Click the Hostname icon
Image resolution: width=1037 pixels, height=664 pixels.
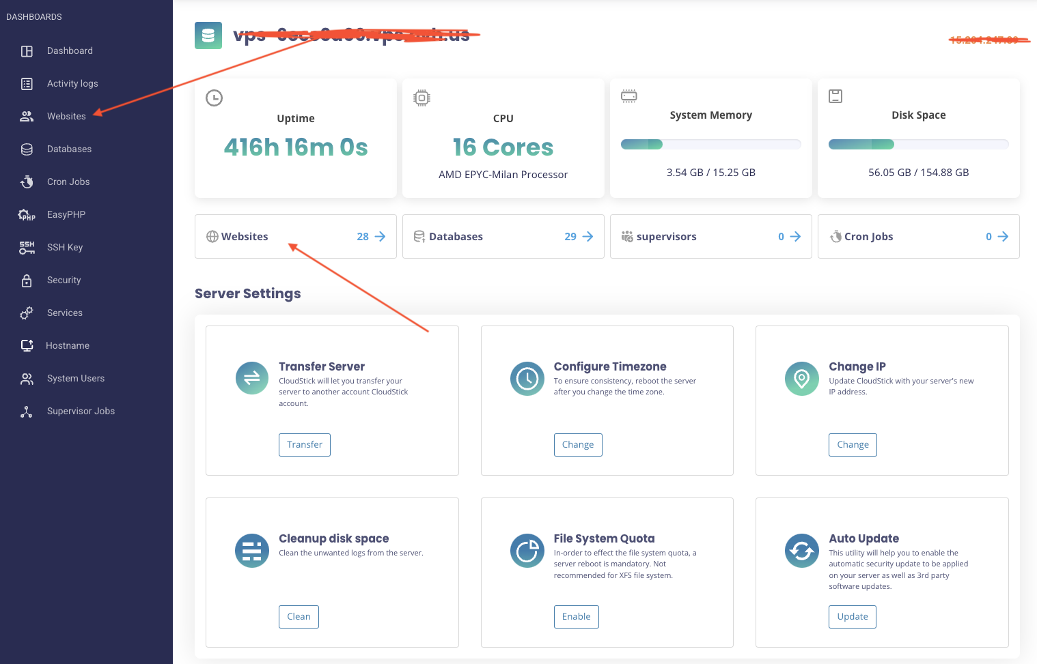point(26,345)
